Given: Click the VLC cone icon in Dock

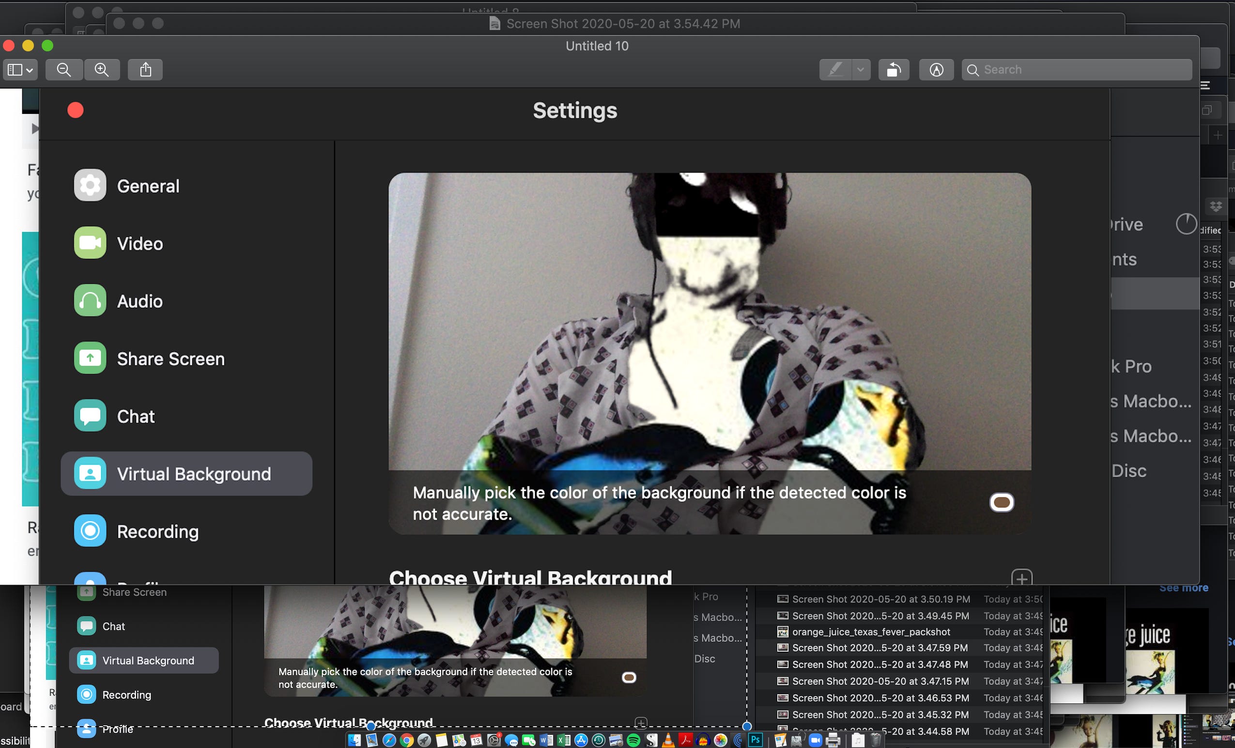Looking at the screenshot, I should (x=668, y=740).
